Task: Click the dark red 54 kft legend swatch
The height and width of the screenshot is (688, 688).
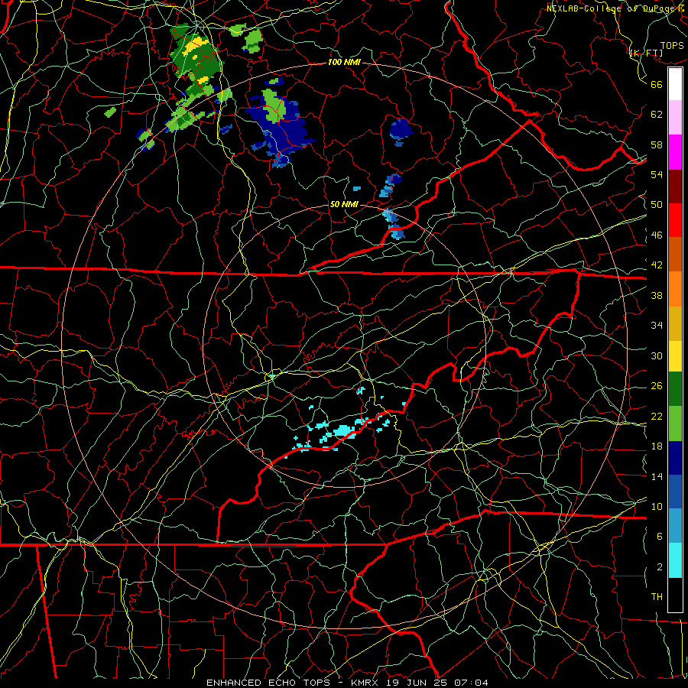Action: [675, 186]
